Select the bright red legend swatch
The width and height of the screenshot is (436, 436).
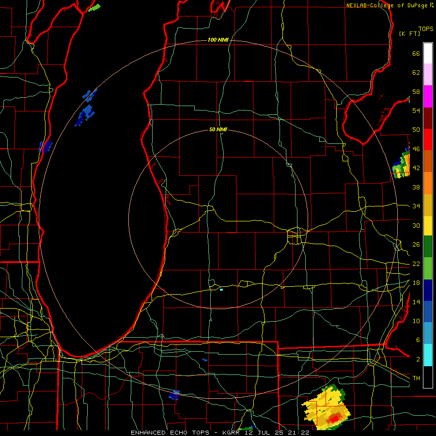tap(428, 140)
